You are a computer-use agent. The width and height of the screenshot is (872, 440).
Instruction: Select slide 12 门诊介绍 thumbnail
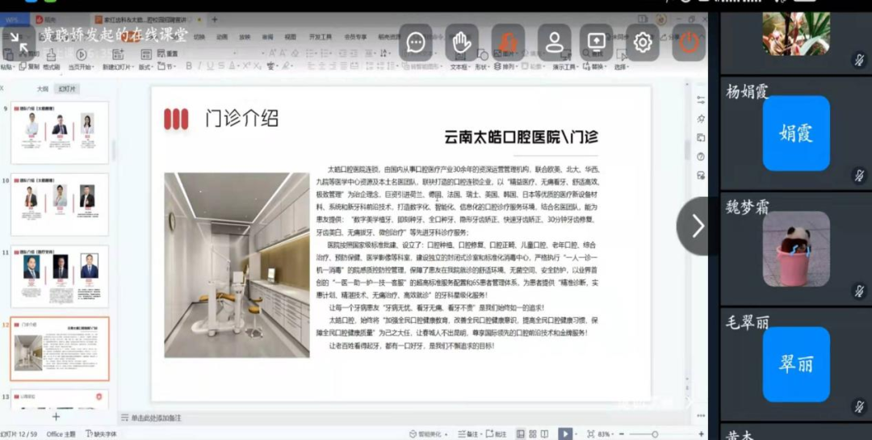point(60,349)
